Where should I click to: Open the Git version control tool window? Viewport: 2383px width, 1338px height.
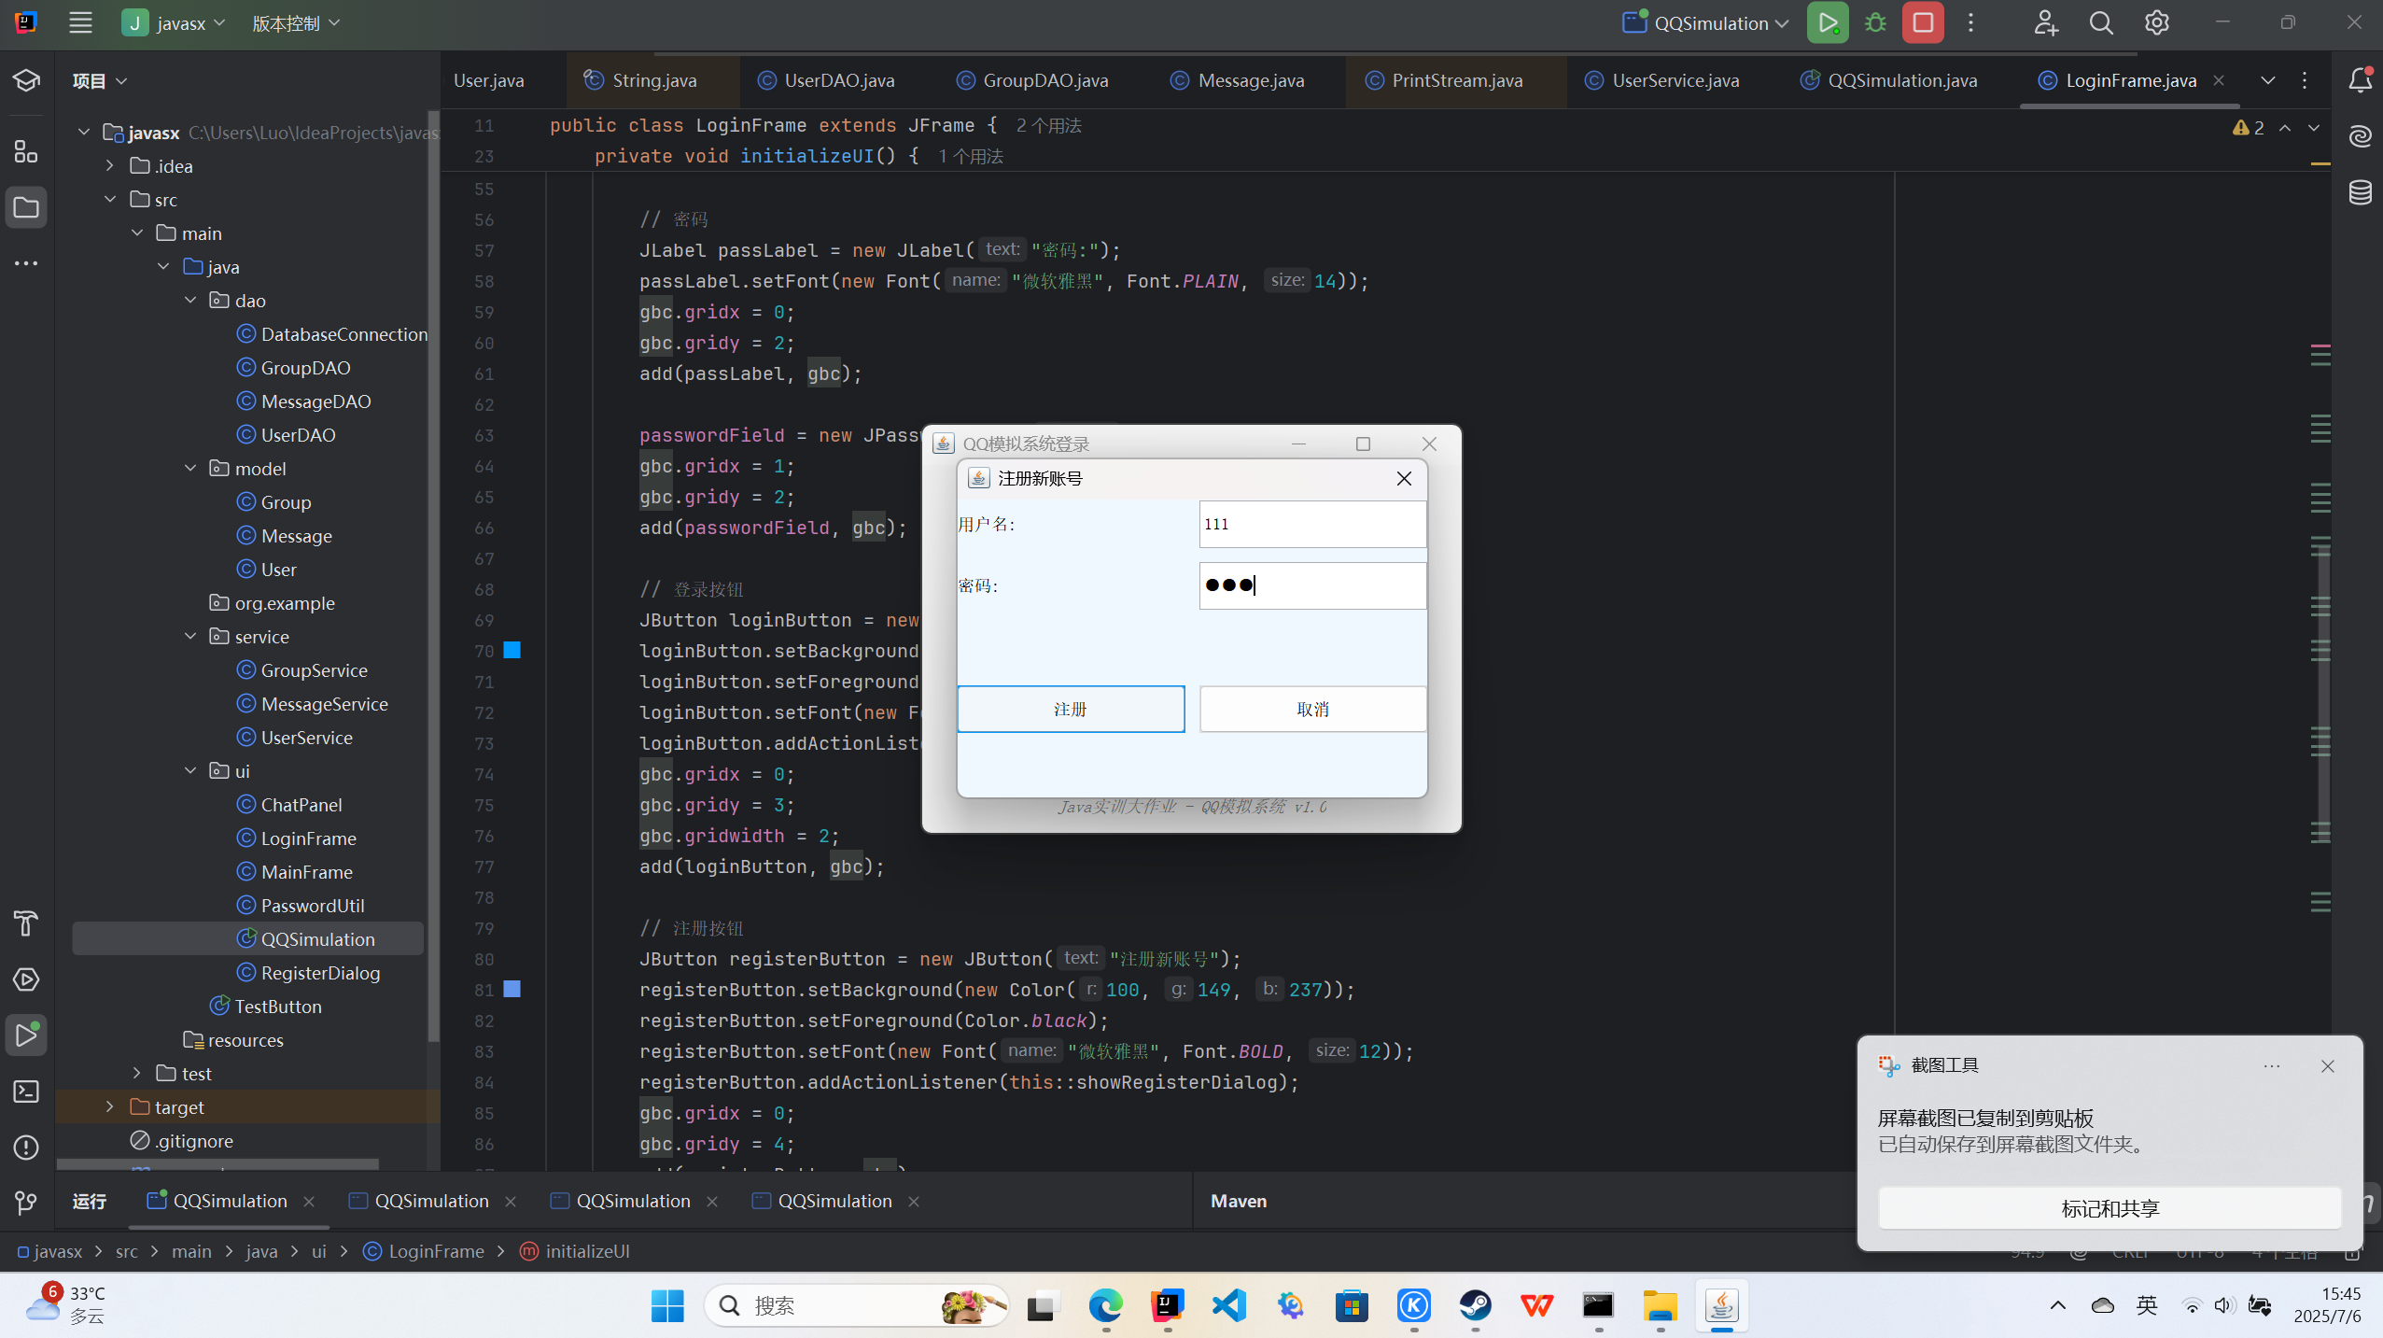click(x=26, y=1203)
